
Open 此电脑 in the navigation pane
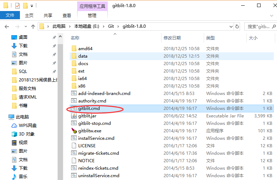coord(19,117)
